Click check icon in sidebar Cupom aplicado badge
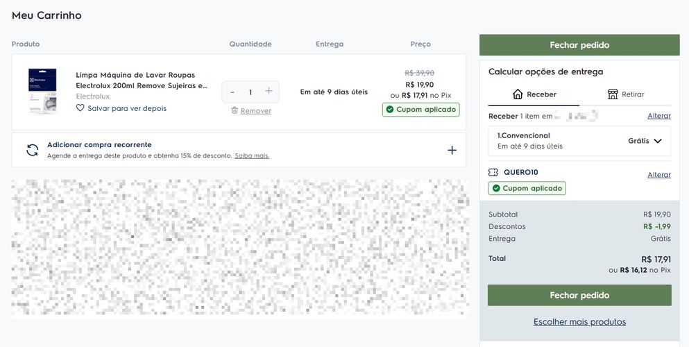 (496, 188)
